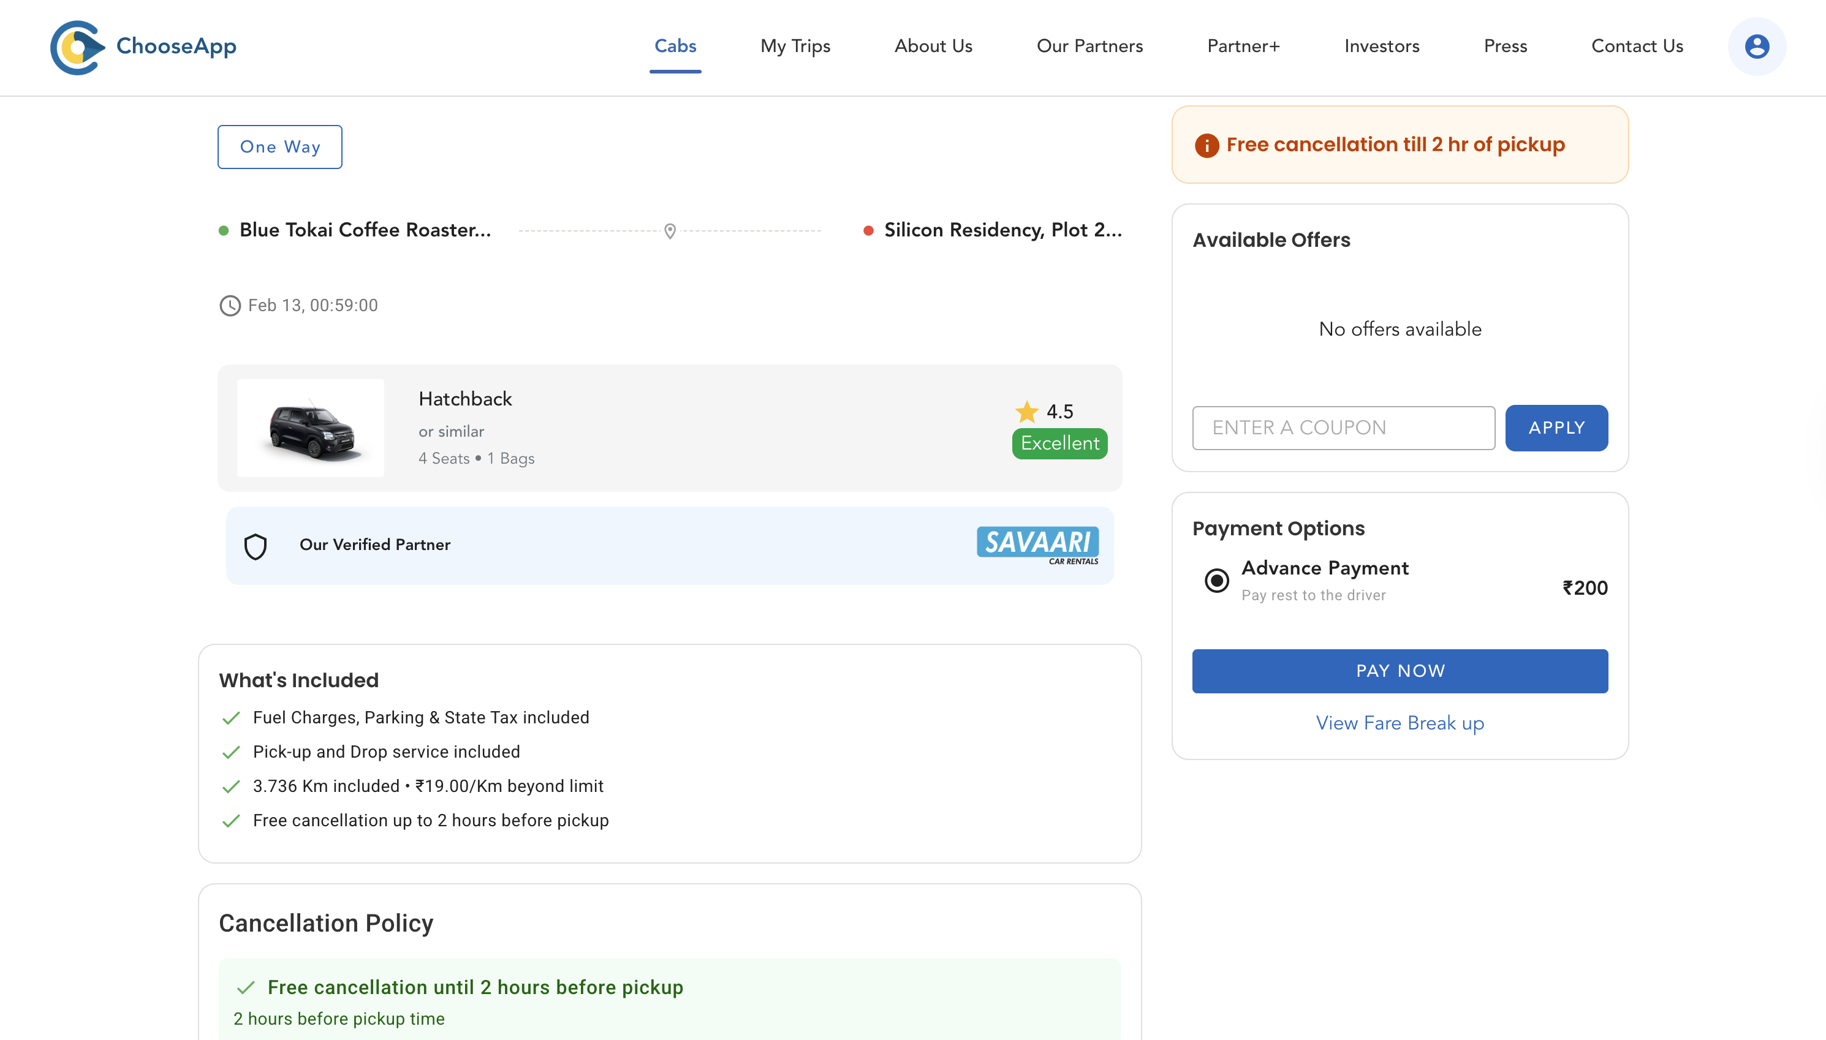The width and height of the screenshot is (1826, 1040).
Task: Click the checkmark beside Free cancellation policy line
Action: tap(246, 987)
